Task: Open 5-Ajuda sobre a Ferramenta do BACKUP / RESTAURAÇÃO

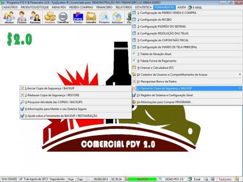Action: pos(75,116)
